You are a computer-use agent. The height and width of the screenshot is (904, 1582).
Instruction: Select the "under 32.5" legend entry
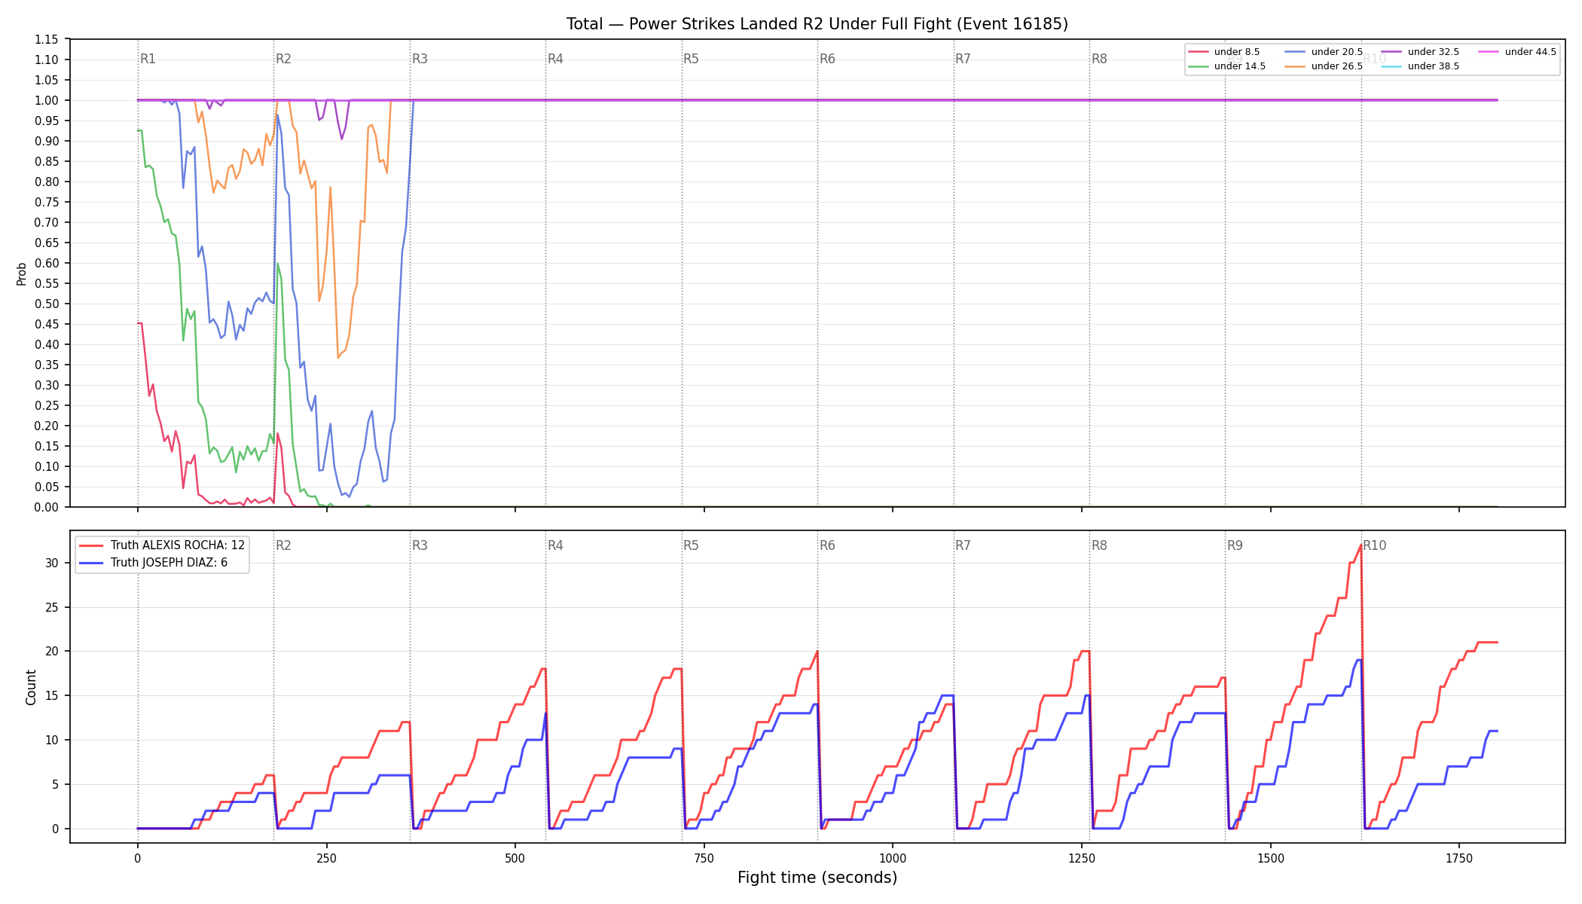(x=1421, y=52)
